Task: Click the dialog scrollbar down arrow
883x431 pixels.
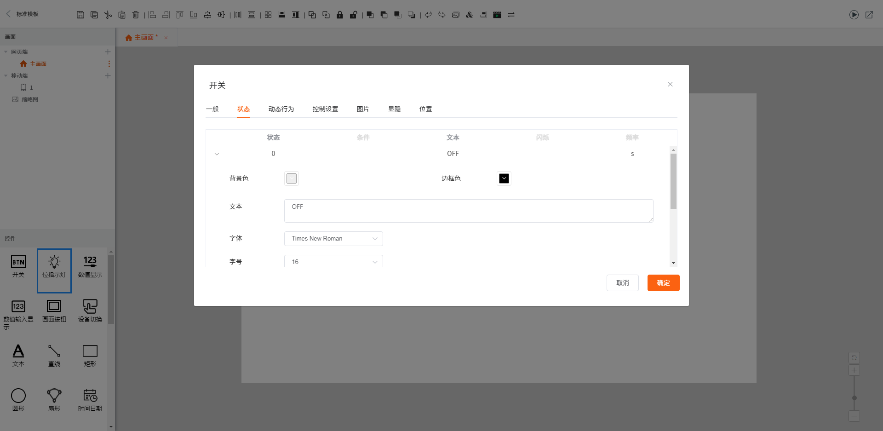Action: [x=673, y=263]
